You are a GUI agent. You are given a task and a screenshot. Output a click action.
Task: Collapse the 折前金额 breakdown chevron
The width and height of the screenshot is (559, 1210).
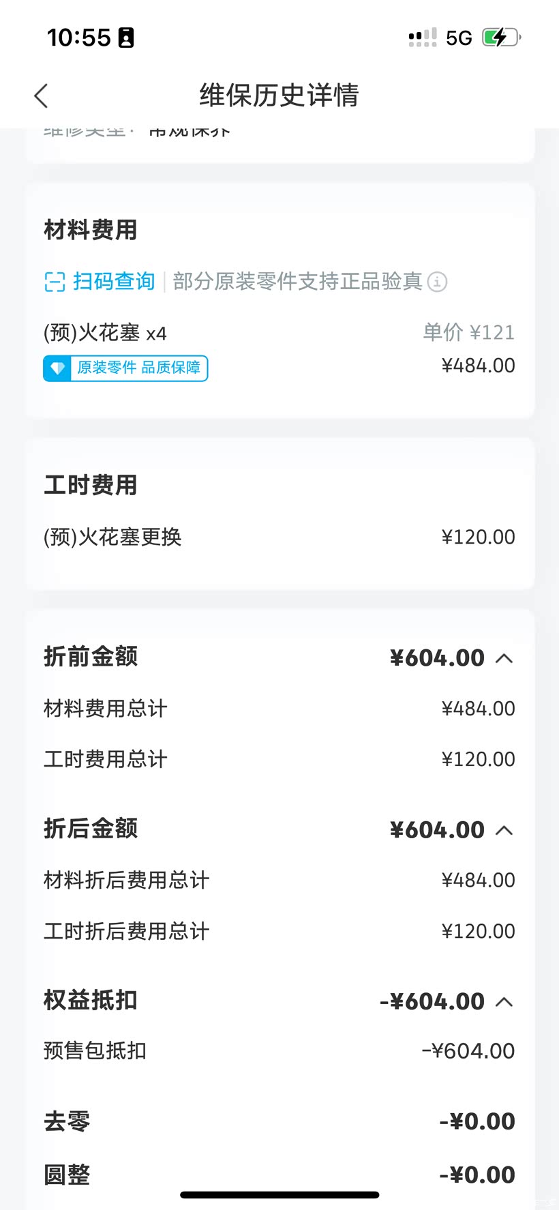click(504, 658)
